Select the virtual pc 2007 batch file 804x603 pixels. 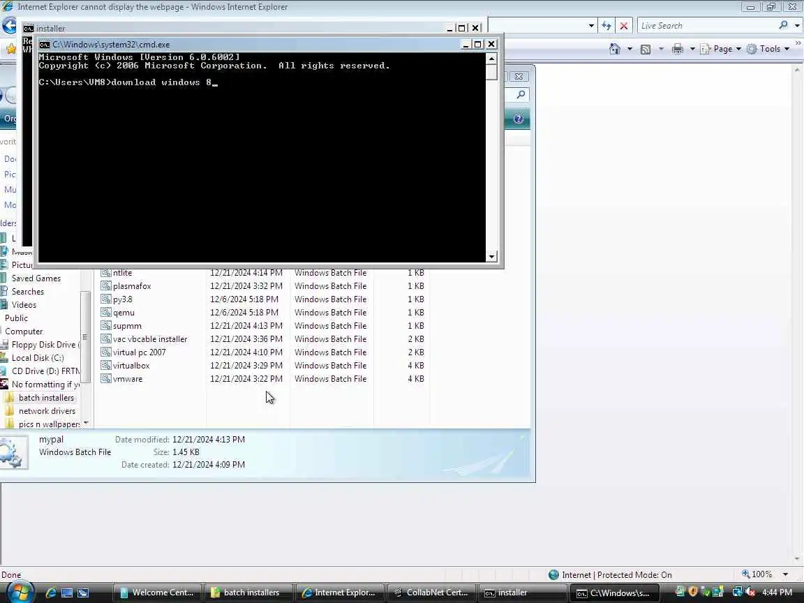click(140, 352)
